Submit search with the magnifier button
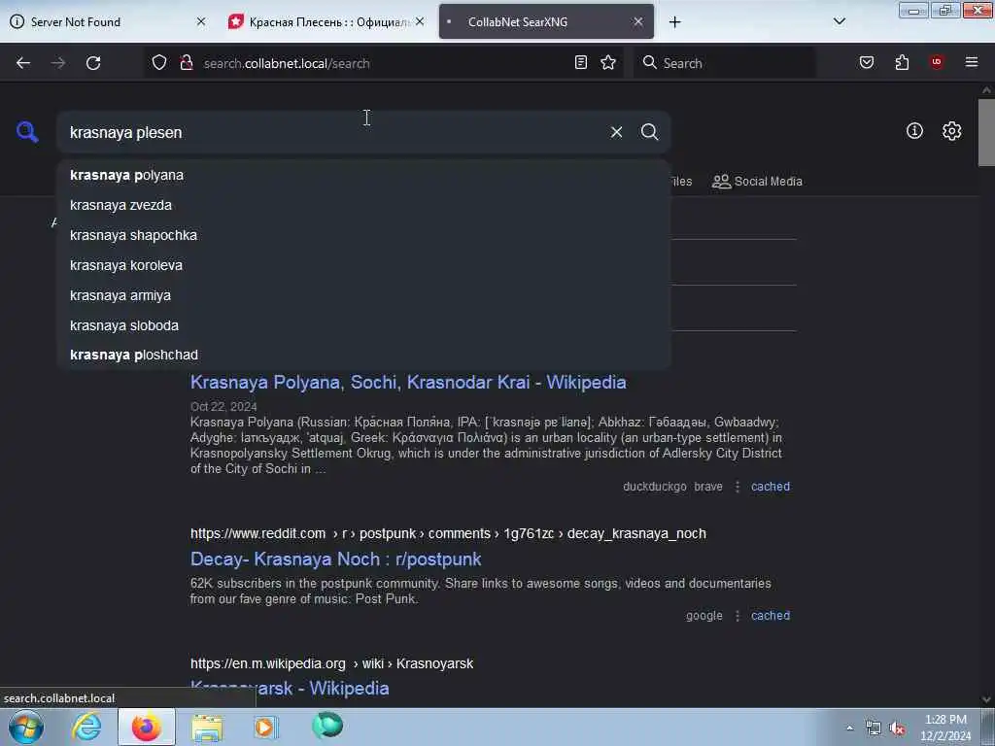Image resolution: width=995 pixels, height=746 pixels. 649,132
